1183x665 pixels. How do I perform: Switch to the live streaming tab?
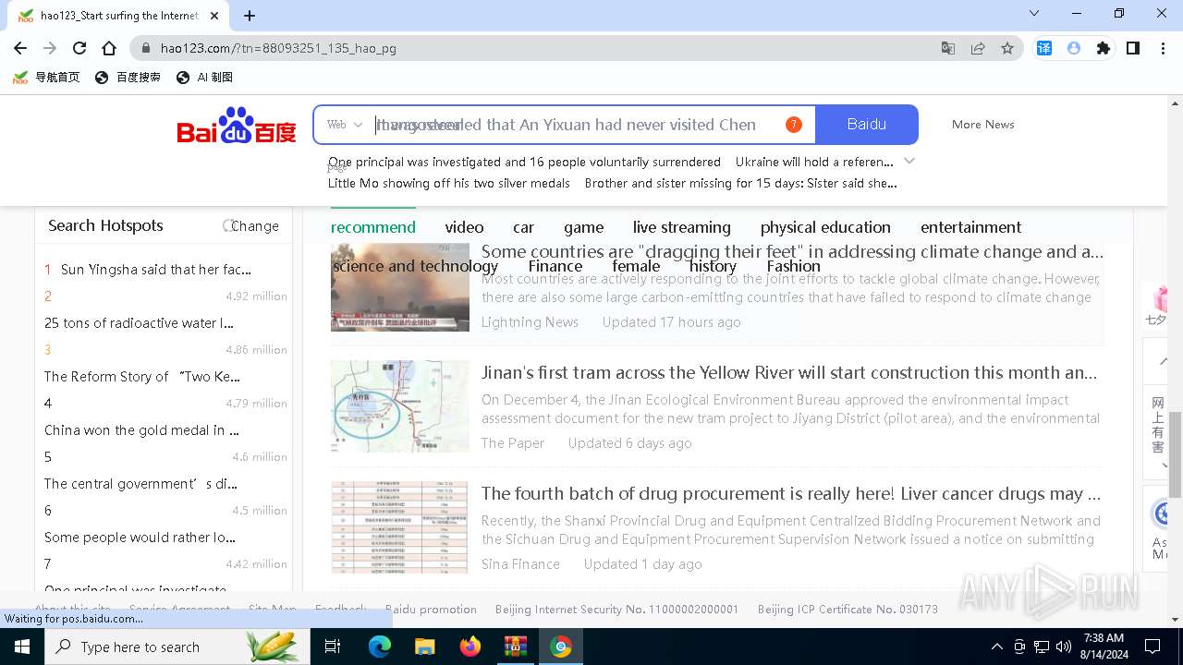682,227
